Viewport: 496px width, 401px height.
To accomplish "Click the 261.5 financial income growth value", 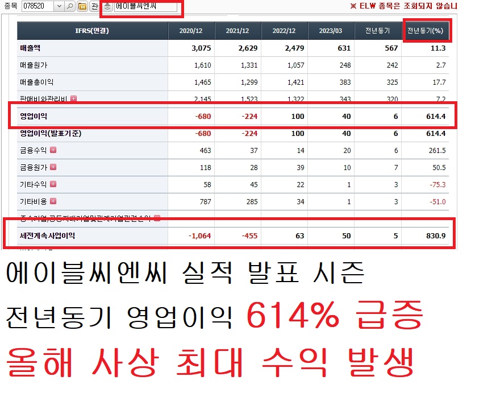I will coord(437,151).
